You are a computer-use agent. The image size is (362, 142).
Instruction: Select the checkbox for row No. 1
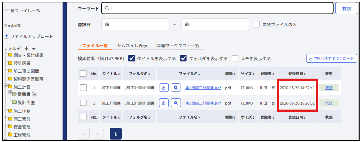click(x=83, y=88)
